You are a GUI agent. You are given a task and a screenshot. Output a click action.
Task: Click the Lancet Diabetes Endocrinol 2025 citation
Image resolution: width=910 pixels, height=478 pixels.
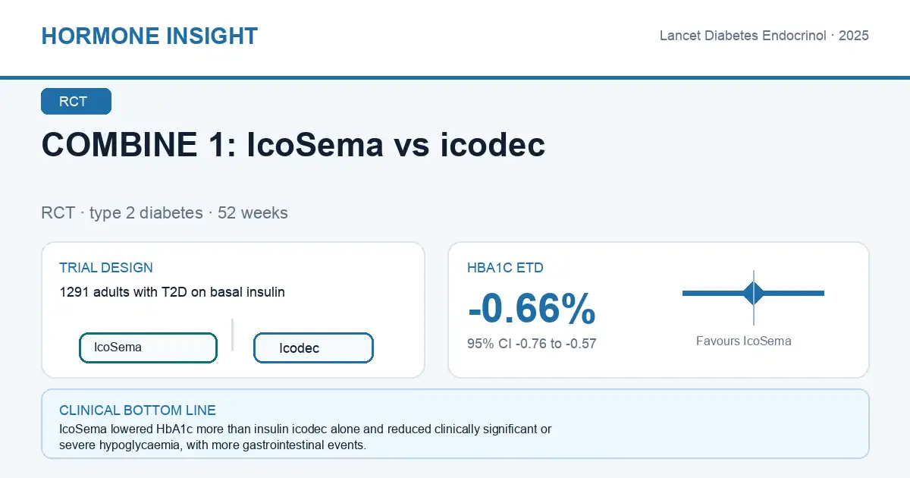point(764,36)
